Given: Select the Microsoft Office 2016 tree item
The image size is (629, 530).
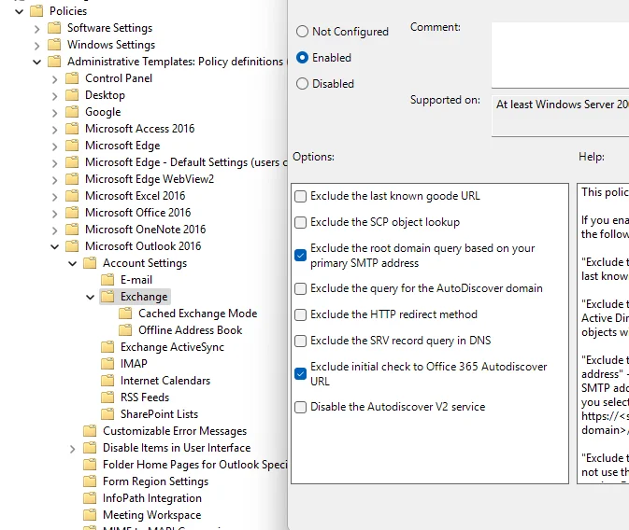Looking at the screenshot, I should [x=138, y=213].
